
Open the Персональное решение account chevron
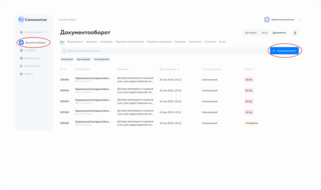299,20
